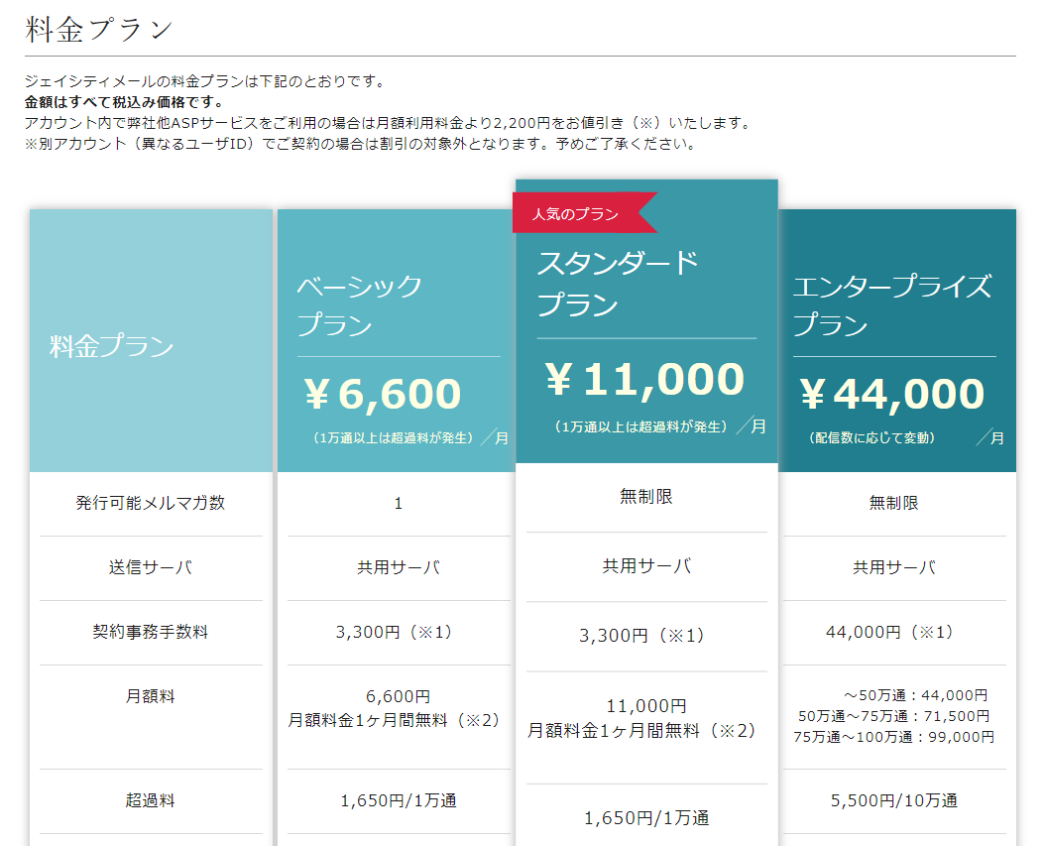Viewport: 1045px width, 846px height.
Task: Select the ベーシックプラン header title
Action: tap(360, 305)
